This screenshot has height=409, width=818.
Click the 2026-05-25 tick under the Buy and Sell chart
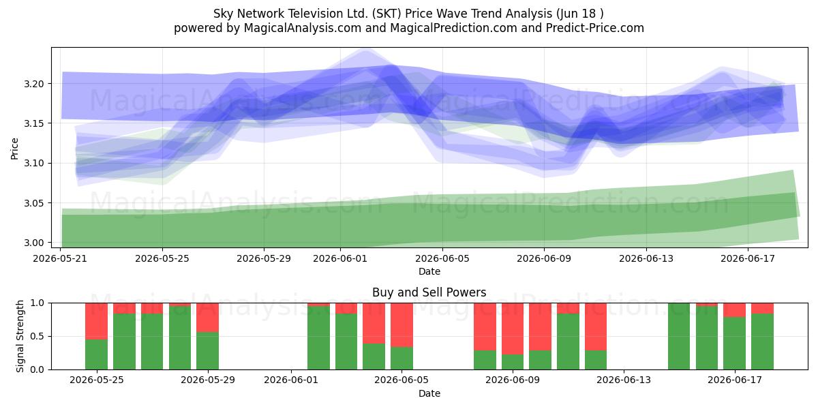96,380
